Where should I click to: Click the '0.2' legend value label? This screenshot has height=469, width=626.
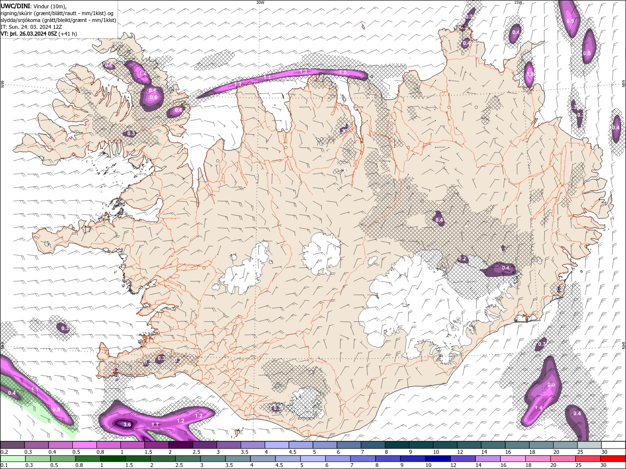click(x=4, y=452)
